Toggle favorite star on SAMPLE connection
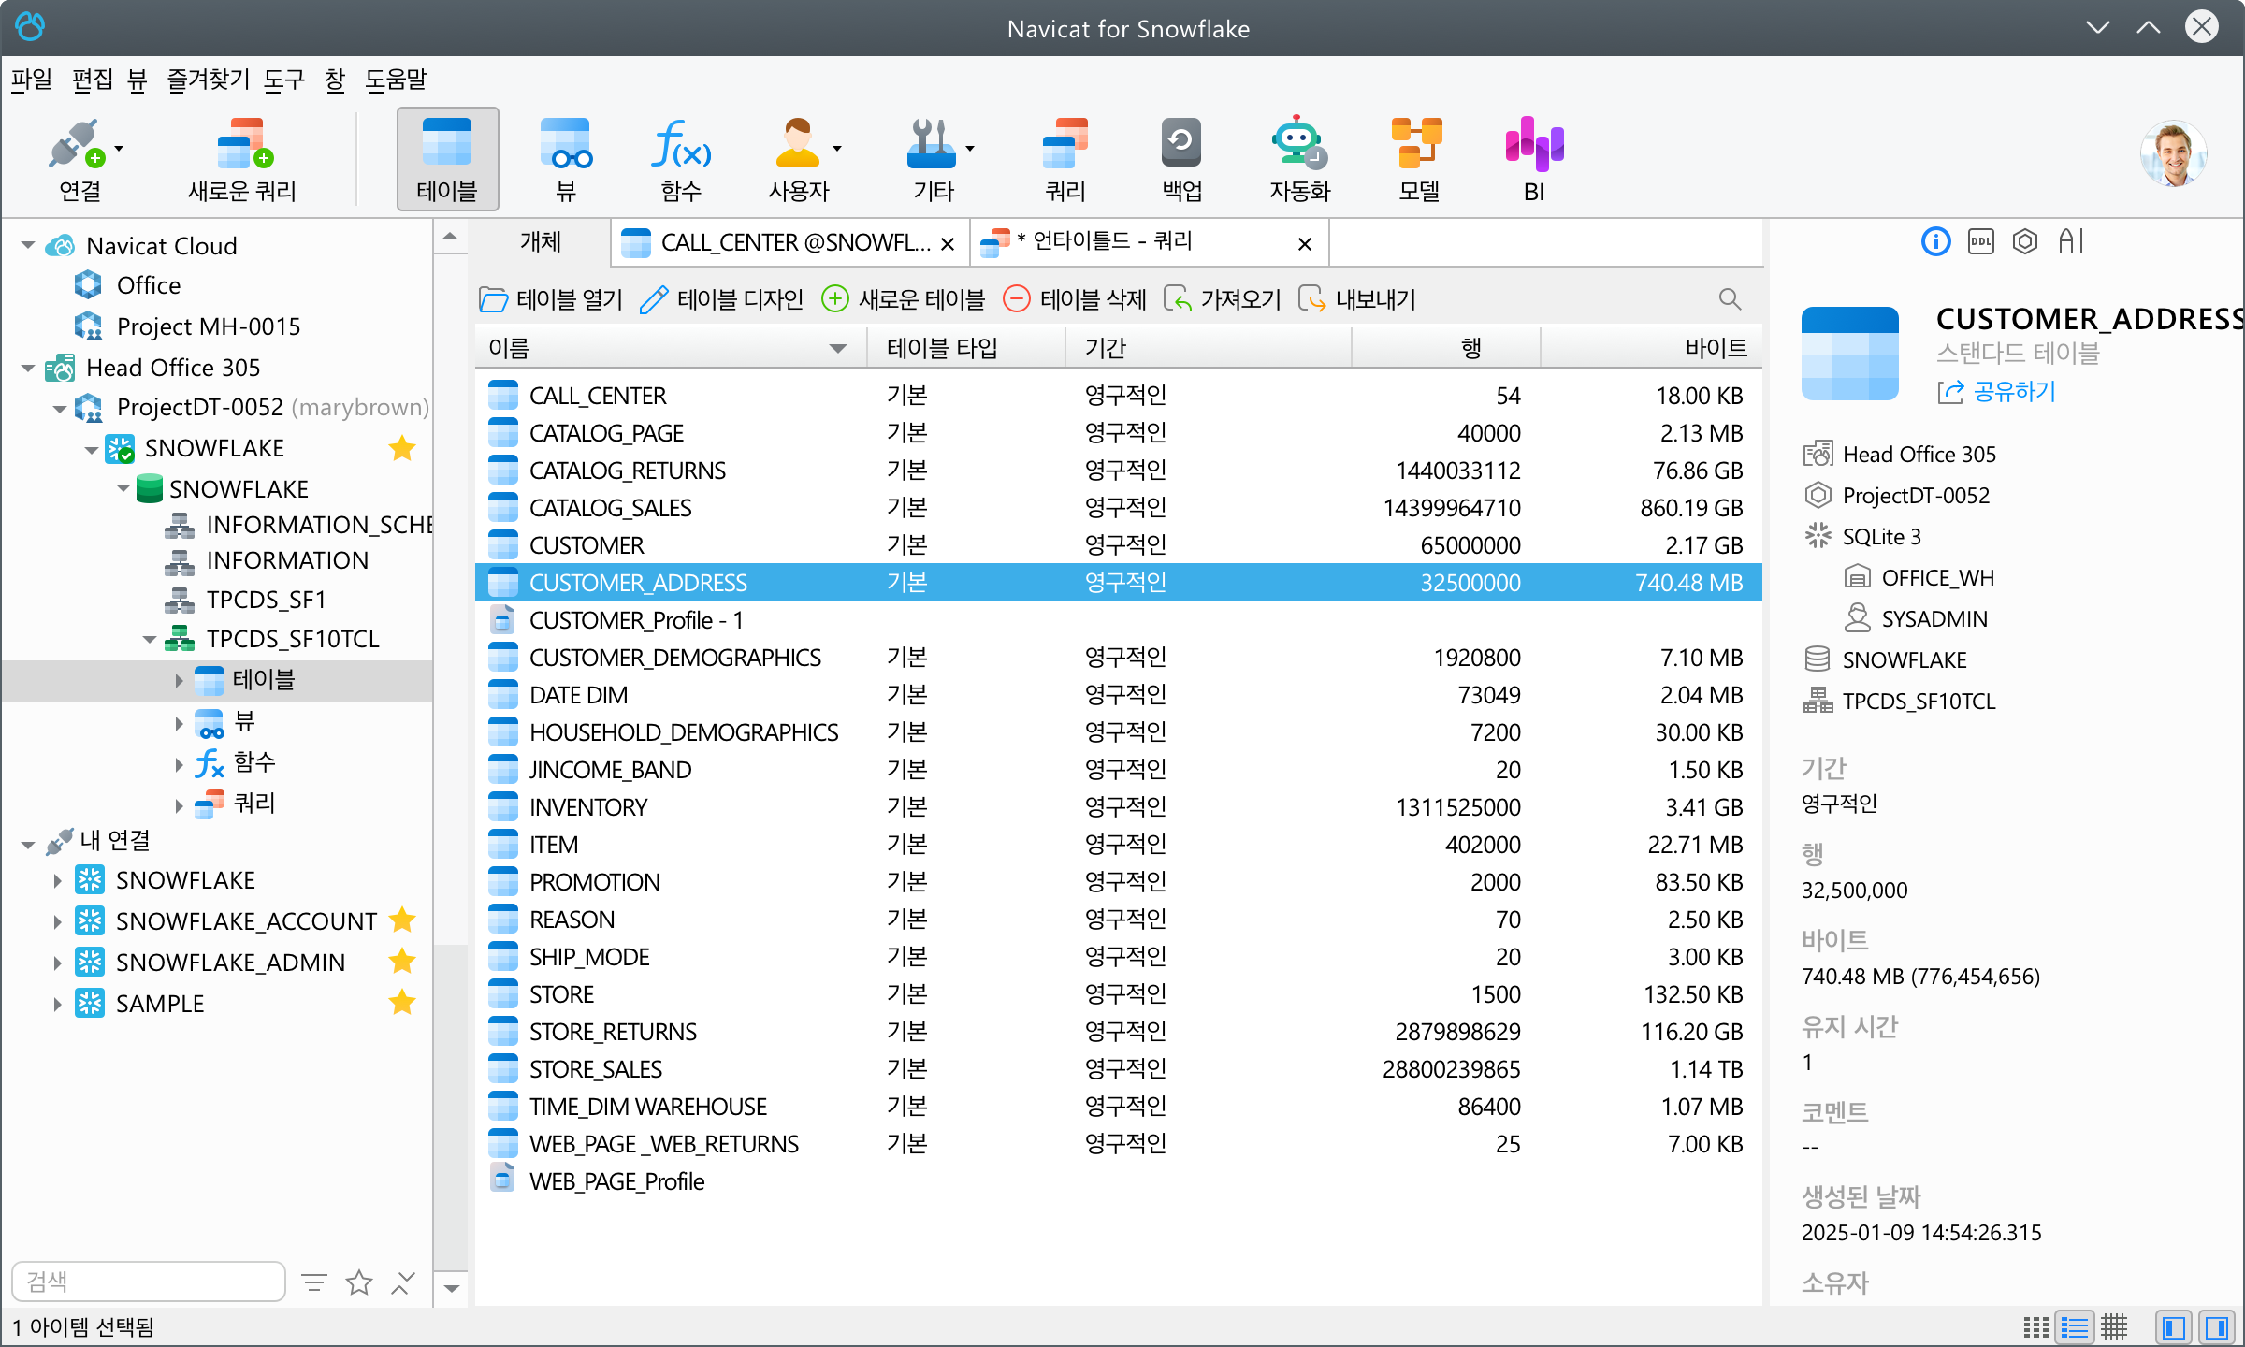This screenshot has height=1347, width=2245. [402, 1003]
